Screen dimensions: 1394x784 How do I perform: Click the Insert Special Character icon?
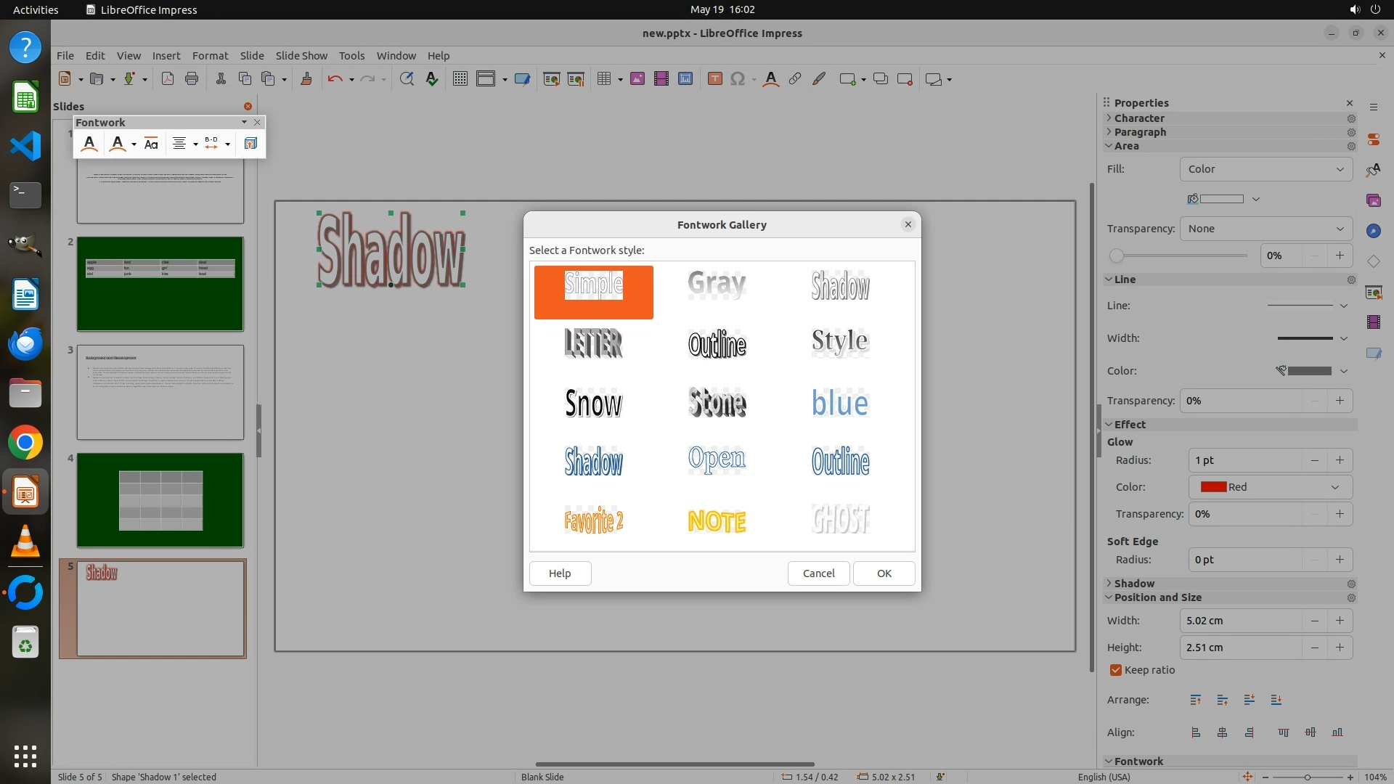pos(738,79)
